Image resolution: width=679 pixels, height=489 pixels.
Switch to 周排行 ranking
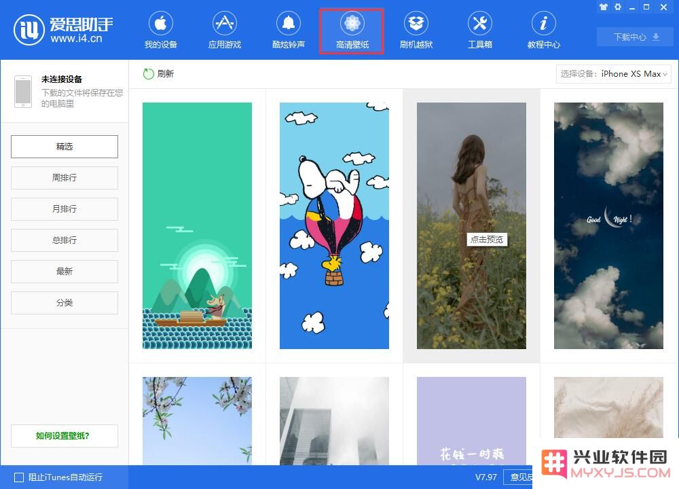[65, 177]
